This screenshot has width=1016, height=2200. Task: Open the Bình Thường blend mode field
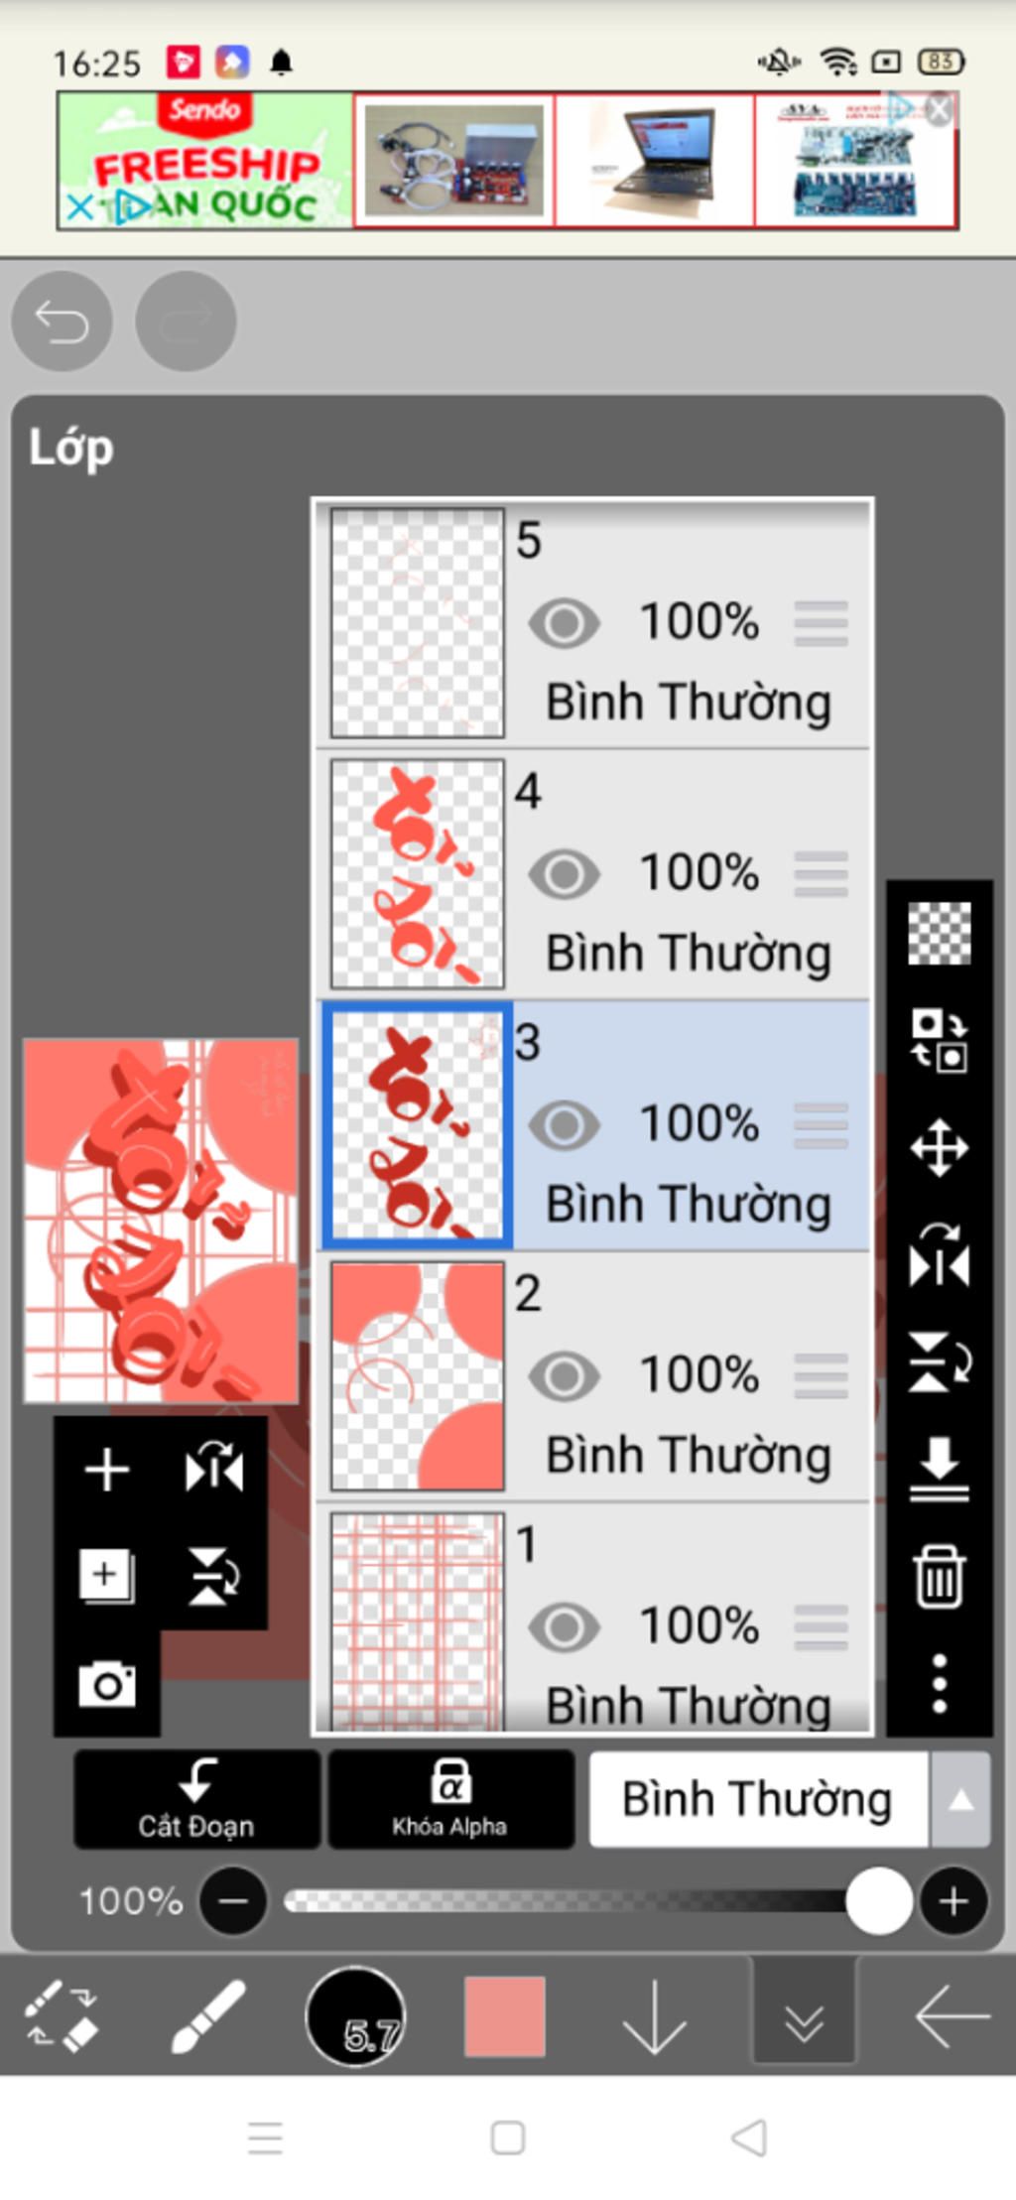pyautogui.click(x=759, y=1799)
